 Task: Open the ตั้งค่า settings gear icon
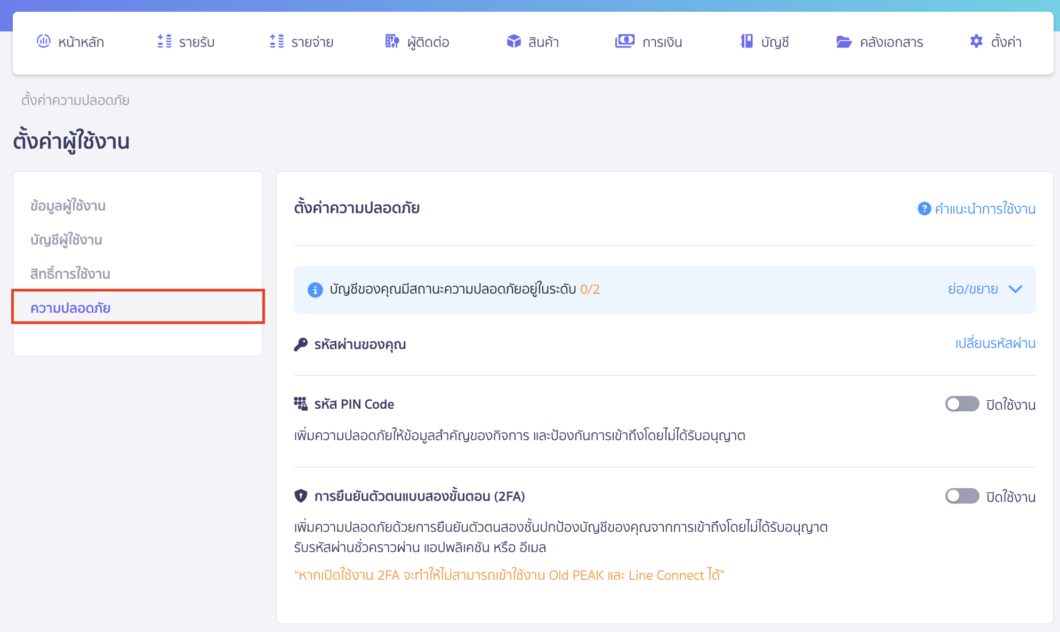pyautogui.click(x=976, y=41)
